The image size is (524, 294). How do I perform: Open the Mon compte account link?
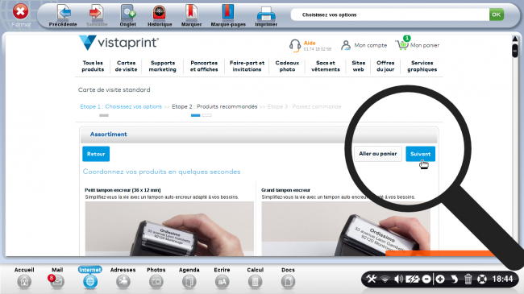click(x=364, y=45)
